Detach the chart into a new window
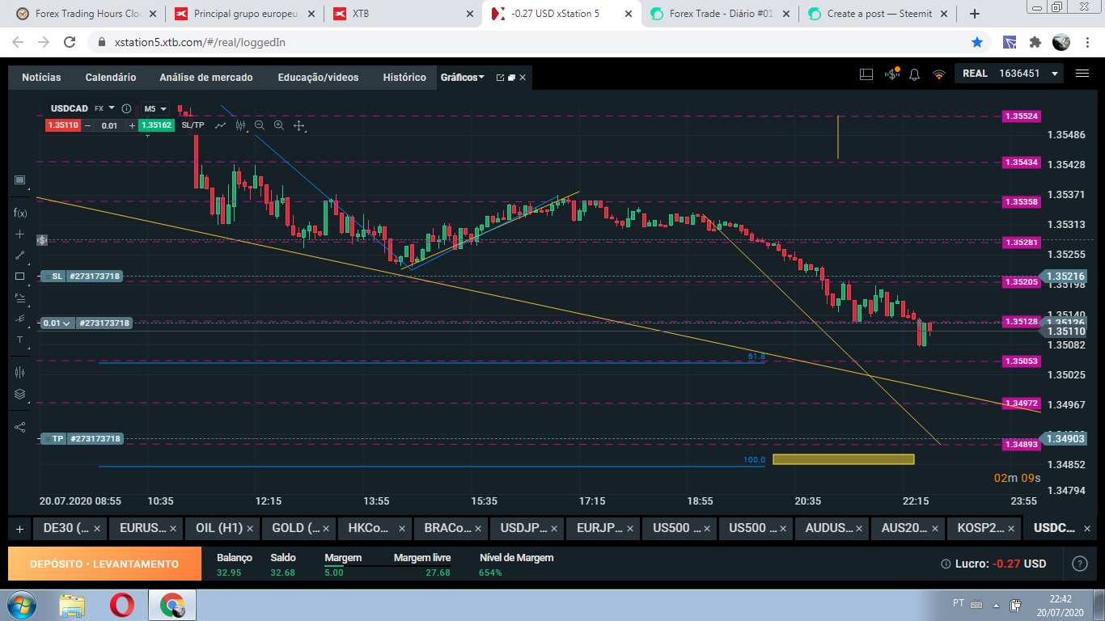Screen dimensions: 1105x621 pos(500,78)
